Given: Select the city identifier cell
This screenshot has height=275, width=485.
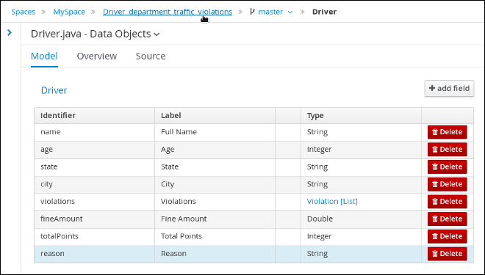Looking at the screenshot, I should click(94, 184).
